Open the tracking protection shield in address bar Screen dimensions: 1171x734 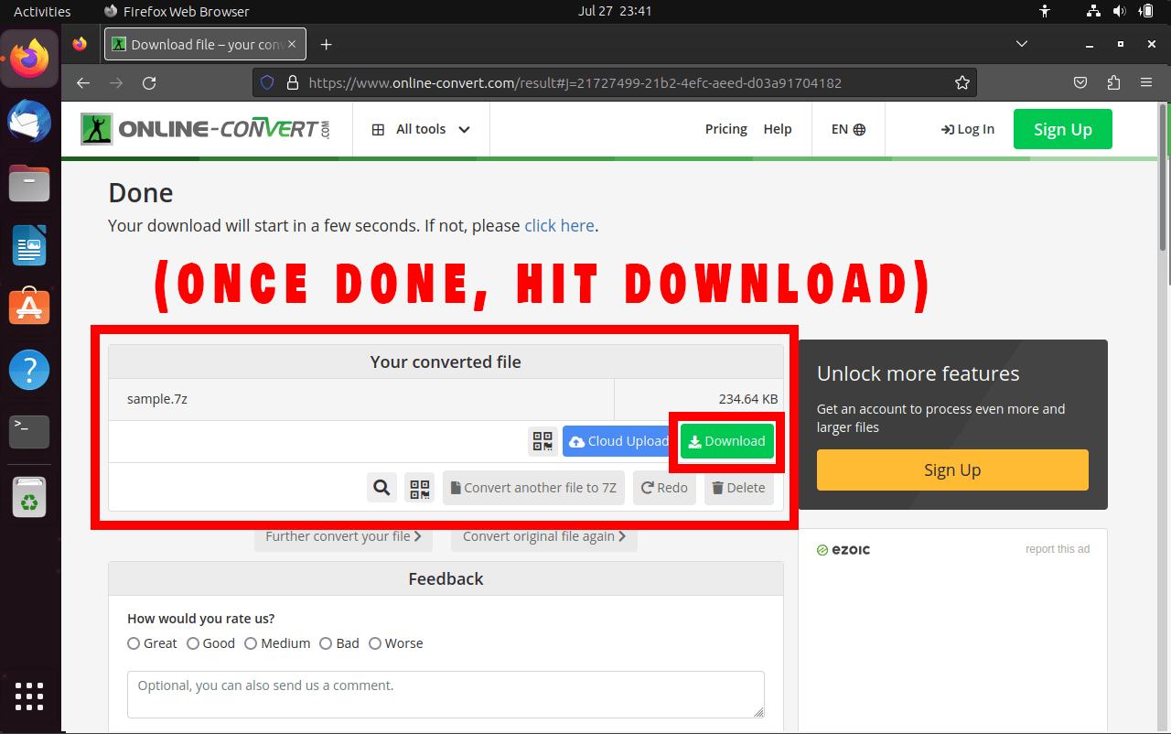pos(266,82)
